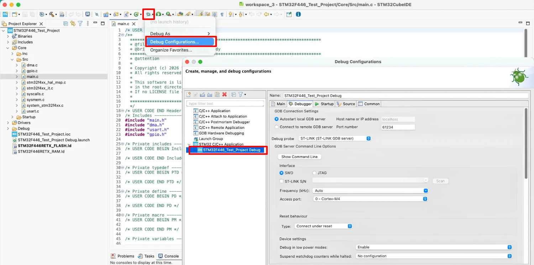Open the Console tab at bottom
The width and height of the screenshot is (534, 265).
click(x=168, y=256)
